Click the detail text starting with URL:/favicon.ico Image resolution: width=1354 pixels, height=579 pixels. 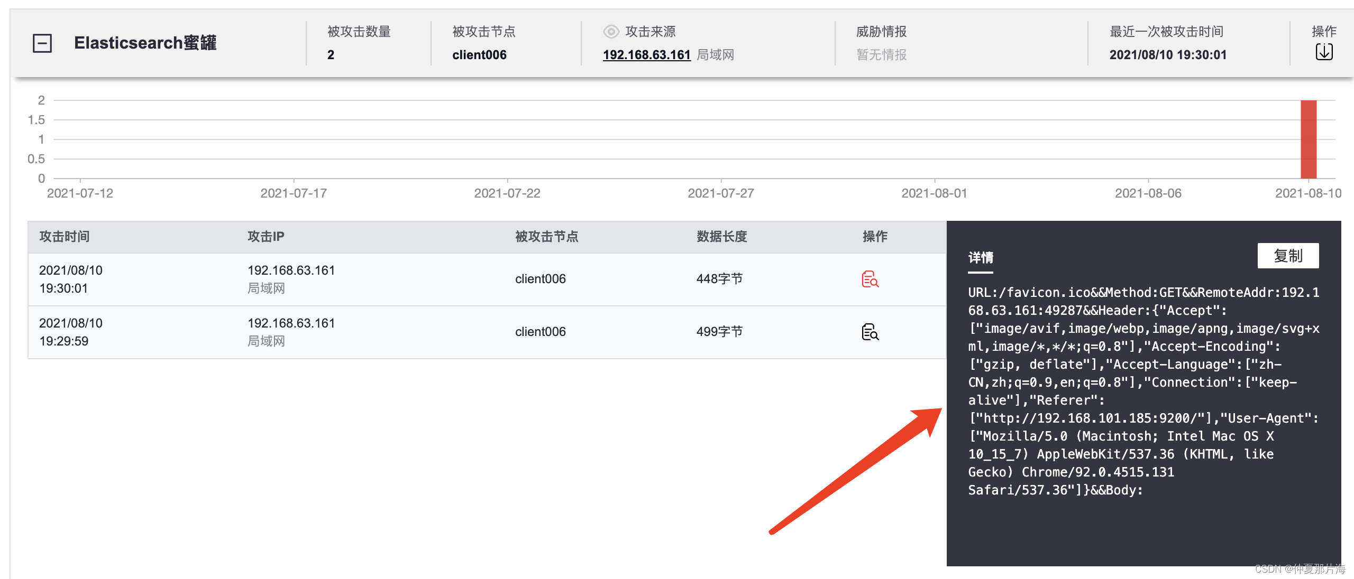point(1143,391)
